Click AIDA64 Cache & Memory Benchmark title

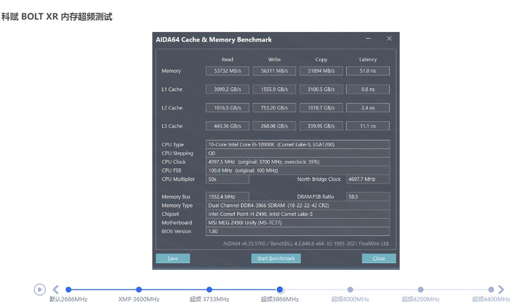pyautogui.click(x=213, y=40)
